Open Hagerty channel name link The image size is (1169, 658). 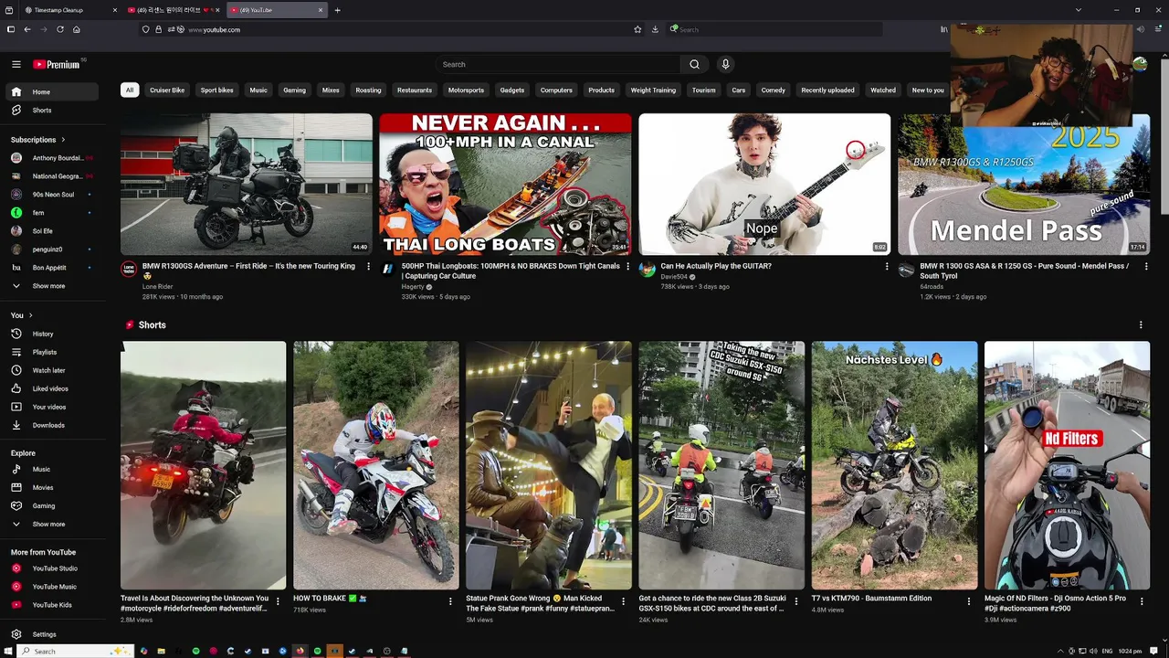413,287
